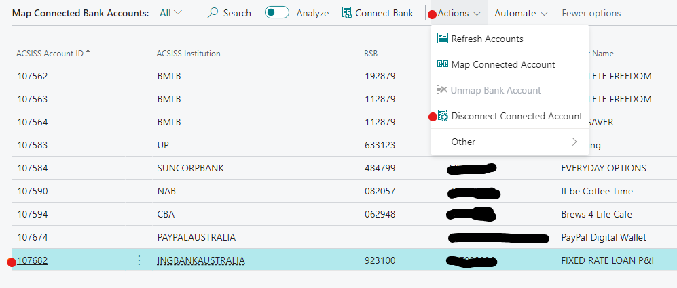Open the Automate dropdown menu
677x288 pixels.
521,13
